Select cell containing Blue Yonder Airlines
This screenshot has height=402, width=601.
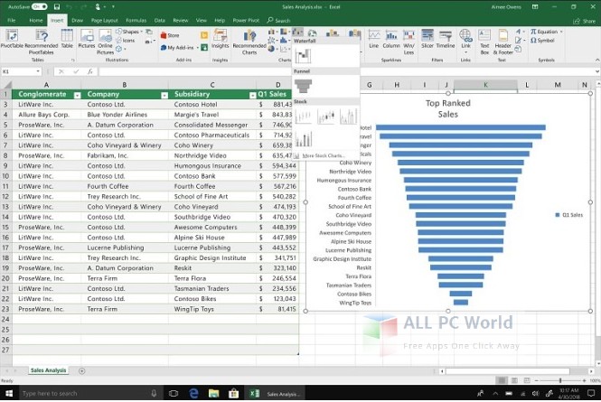[125, 115]
